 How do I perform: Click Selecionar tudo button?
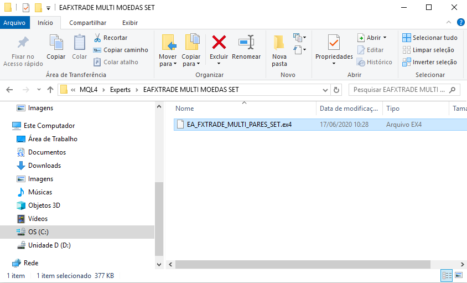(x=429, y=38)
